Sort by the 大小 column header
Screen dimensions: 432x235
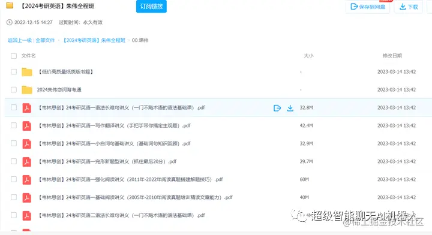coord(308,56)
